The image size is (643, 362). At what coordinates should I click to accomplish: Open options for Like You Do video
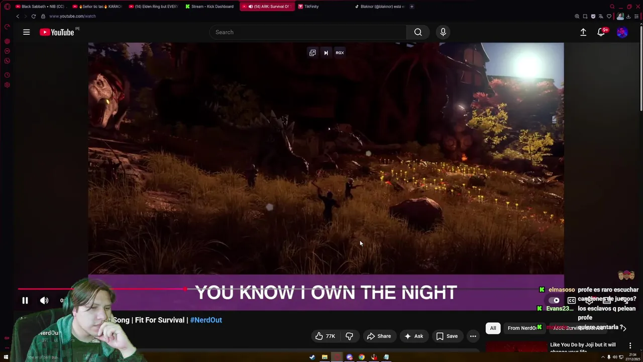(x=630, y=345)
